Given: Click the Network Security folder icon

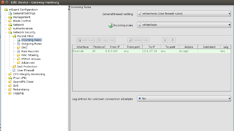Looking at the screenshot, I should pyautogui.click(x=10, y=32).
